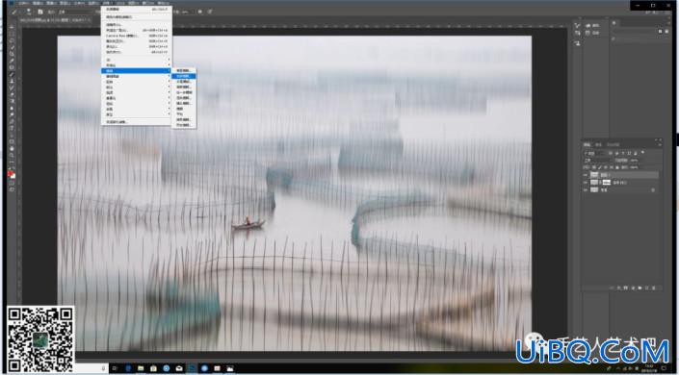This screenshot has width=679, height=375.
Task: Toggle visibility of the bottom background layer
Action: tap(586, 189)
